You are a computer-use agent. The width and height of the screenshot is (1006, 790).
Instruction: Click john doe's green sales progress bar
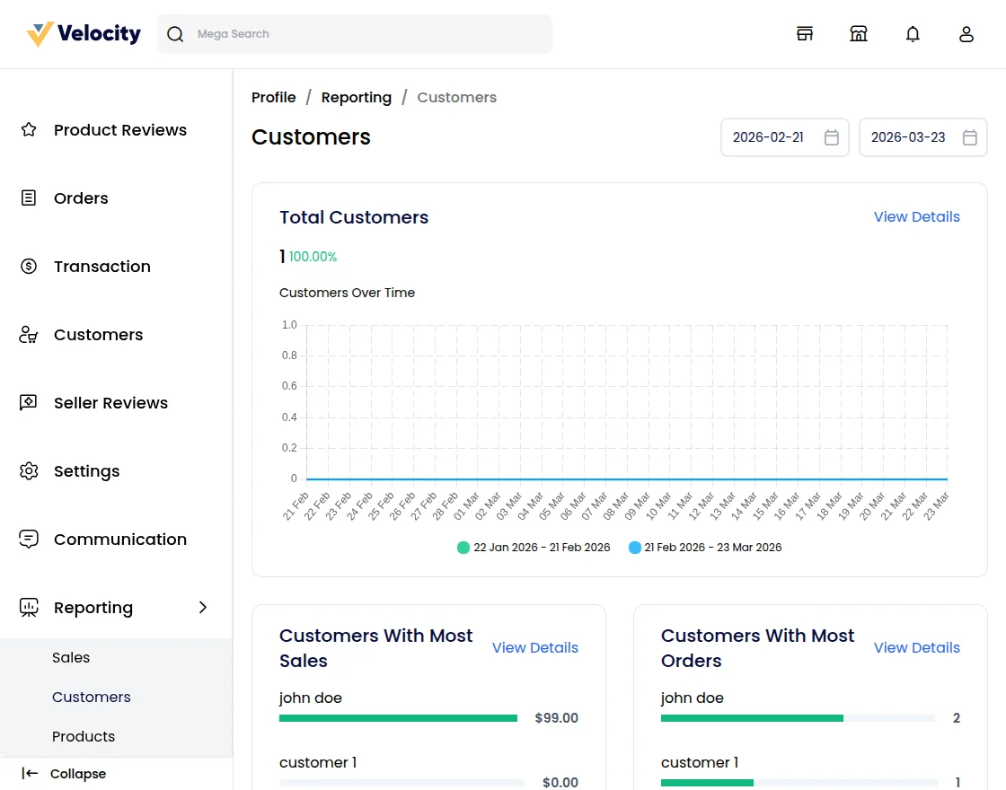coord(398,717)
